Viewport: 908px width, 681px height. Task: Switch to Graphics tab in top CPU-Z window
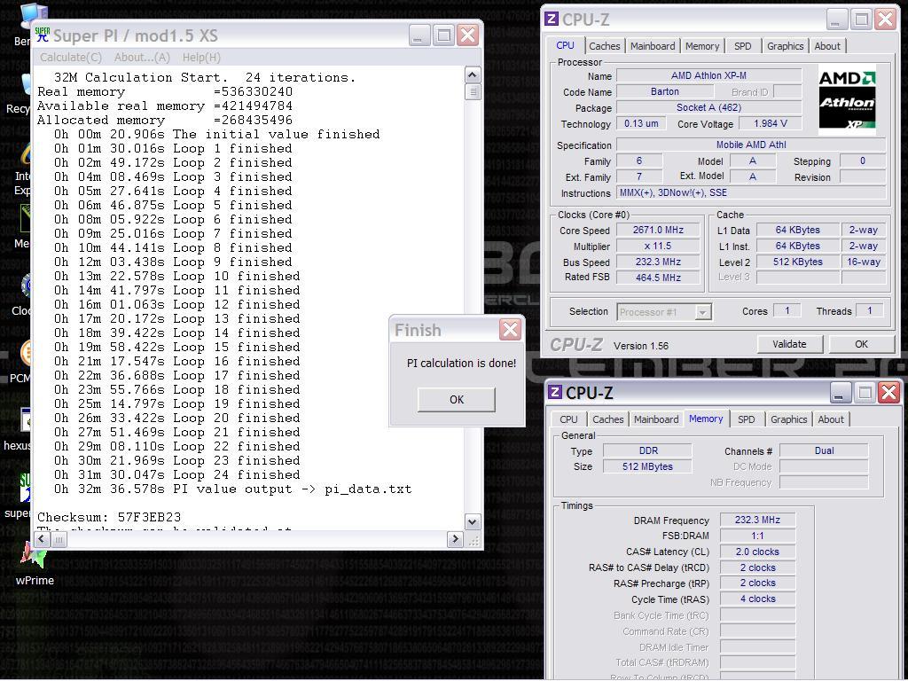point(785,46)
